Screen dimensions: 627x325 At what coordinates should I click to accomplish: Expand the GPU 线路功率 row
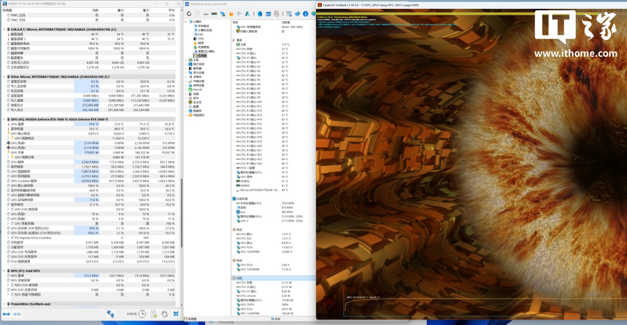pyautogui.click(x=8, y=157)
